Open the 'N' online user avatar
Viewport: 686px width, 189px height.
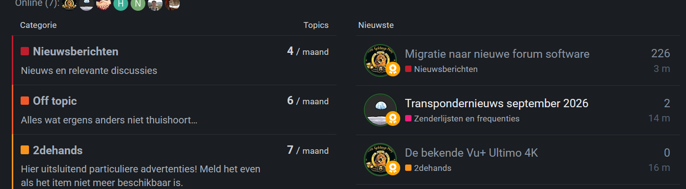pyautogui.click(x=138, y=4)
